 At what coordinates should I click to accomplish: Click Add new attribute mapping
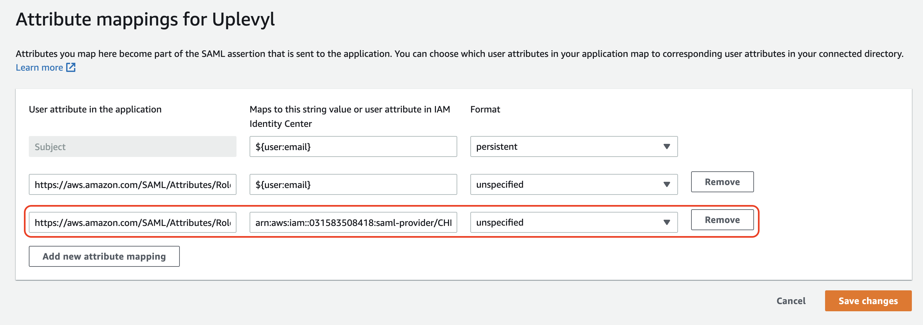pos(104,256)
